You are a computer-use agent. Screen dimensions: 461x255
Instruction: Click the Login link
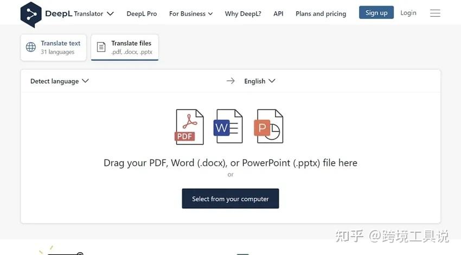tap(408, 13)
